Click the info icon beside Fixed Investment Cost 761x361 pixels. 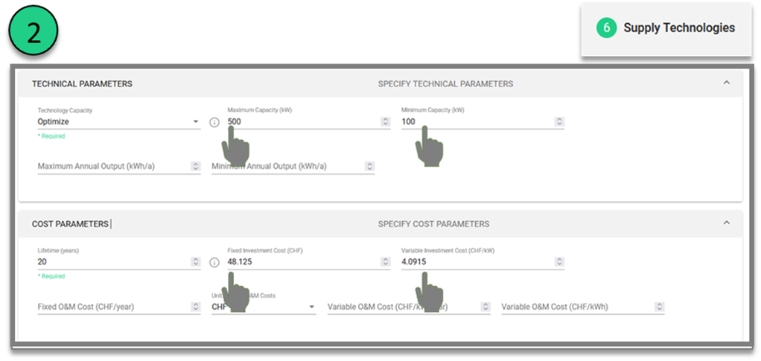214,262
